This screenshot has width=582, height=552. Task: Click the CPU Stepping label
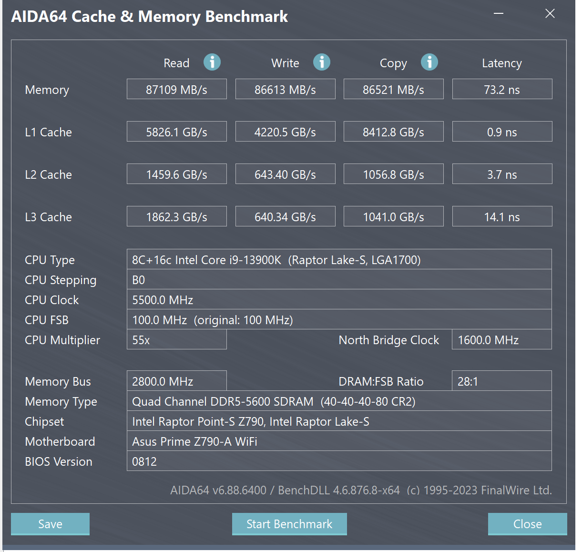[x=61, y=280]
